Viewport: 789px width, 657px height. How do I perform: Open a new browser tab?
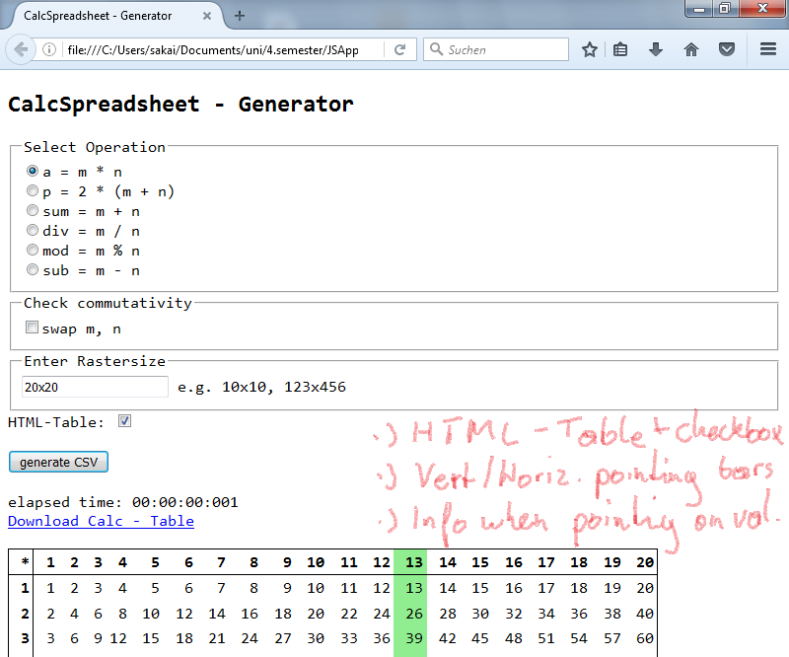coord(240,16)
